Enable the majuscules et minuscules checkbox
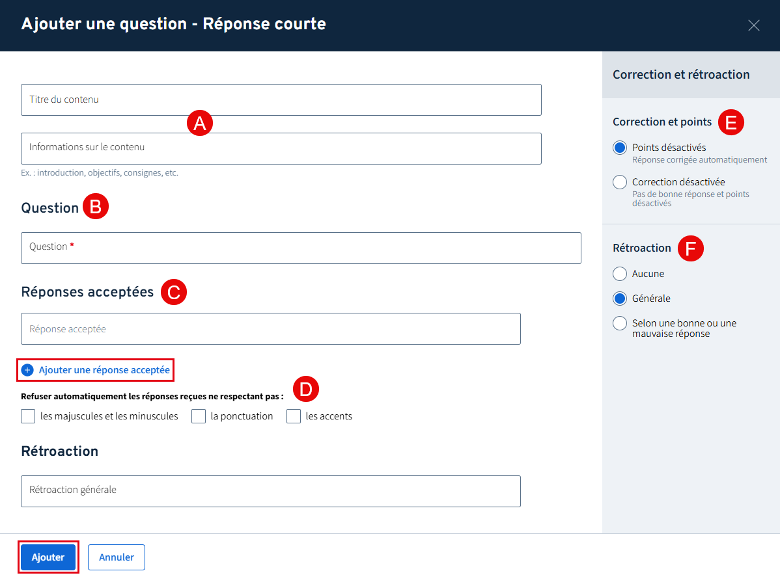Viewport: 780px width, 584px height. (28, 416)
